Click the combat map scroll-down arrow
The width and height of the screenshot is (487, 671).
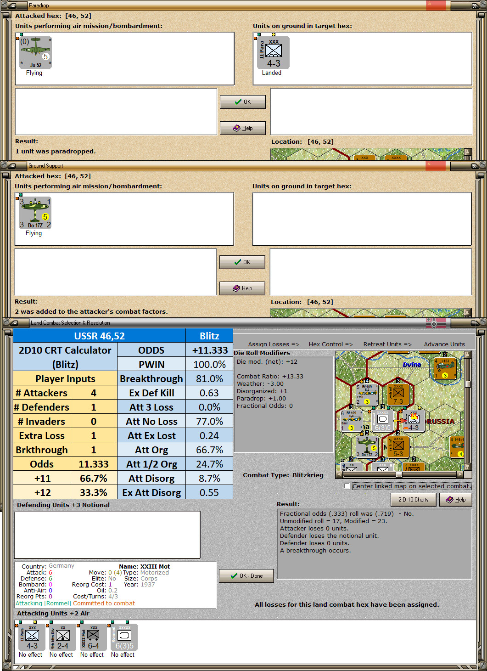[468, 467]
